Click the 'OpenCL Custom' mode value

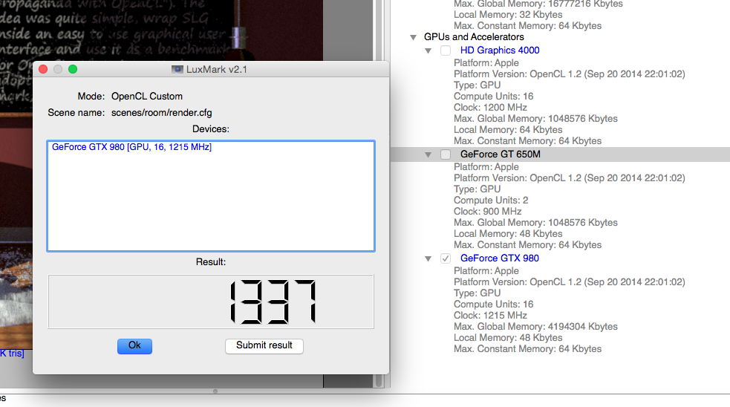[x=147, y=97]
